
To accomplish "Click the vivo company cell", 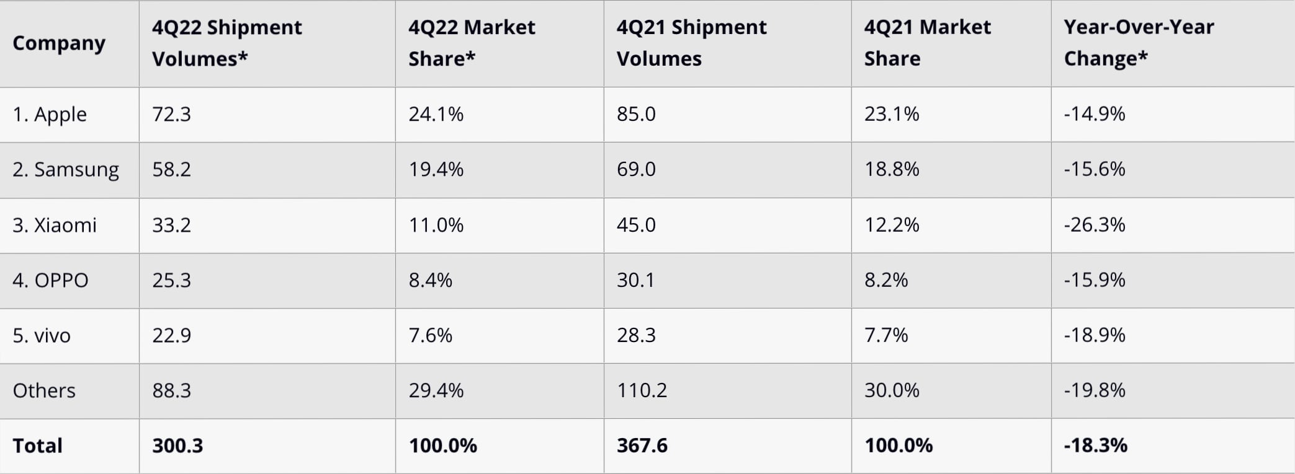I will click(42, 335).
